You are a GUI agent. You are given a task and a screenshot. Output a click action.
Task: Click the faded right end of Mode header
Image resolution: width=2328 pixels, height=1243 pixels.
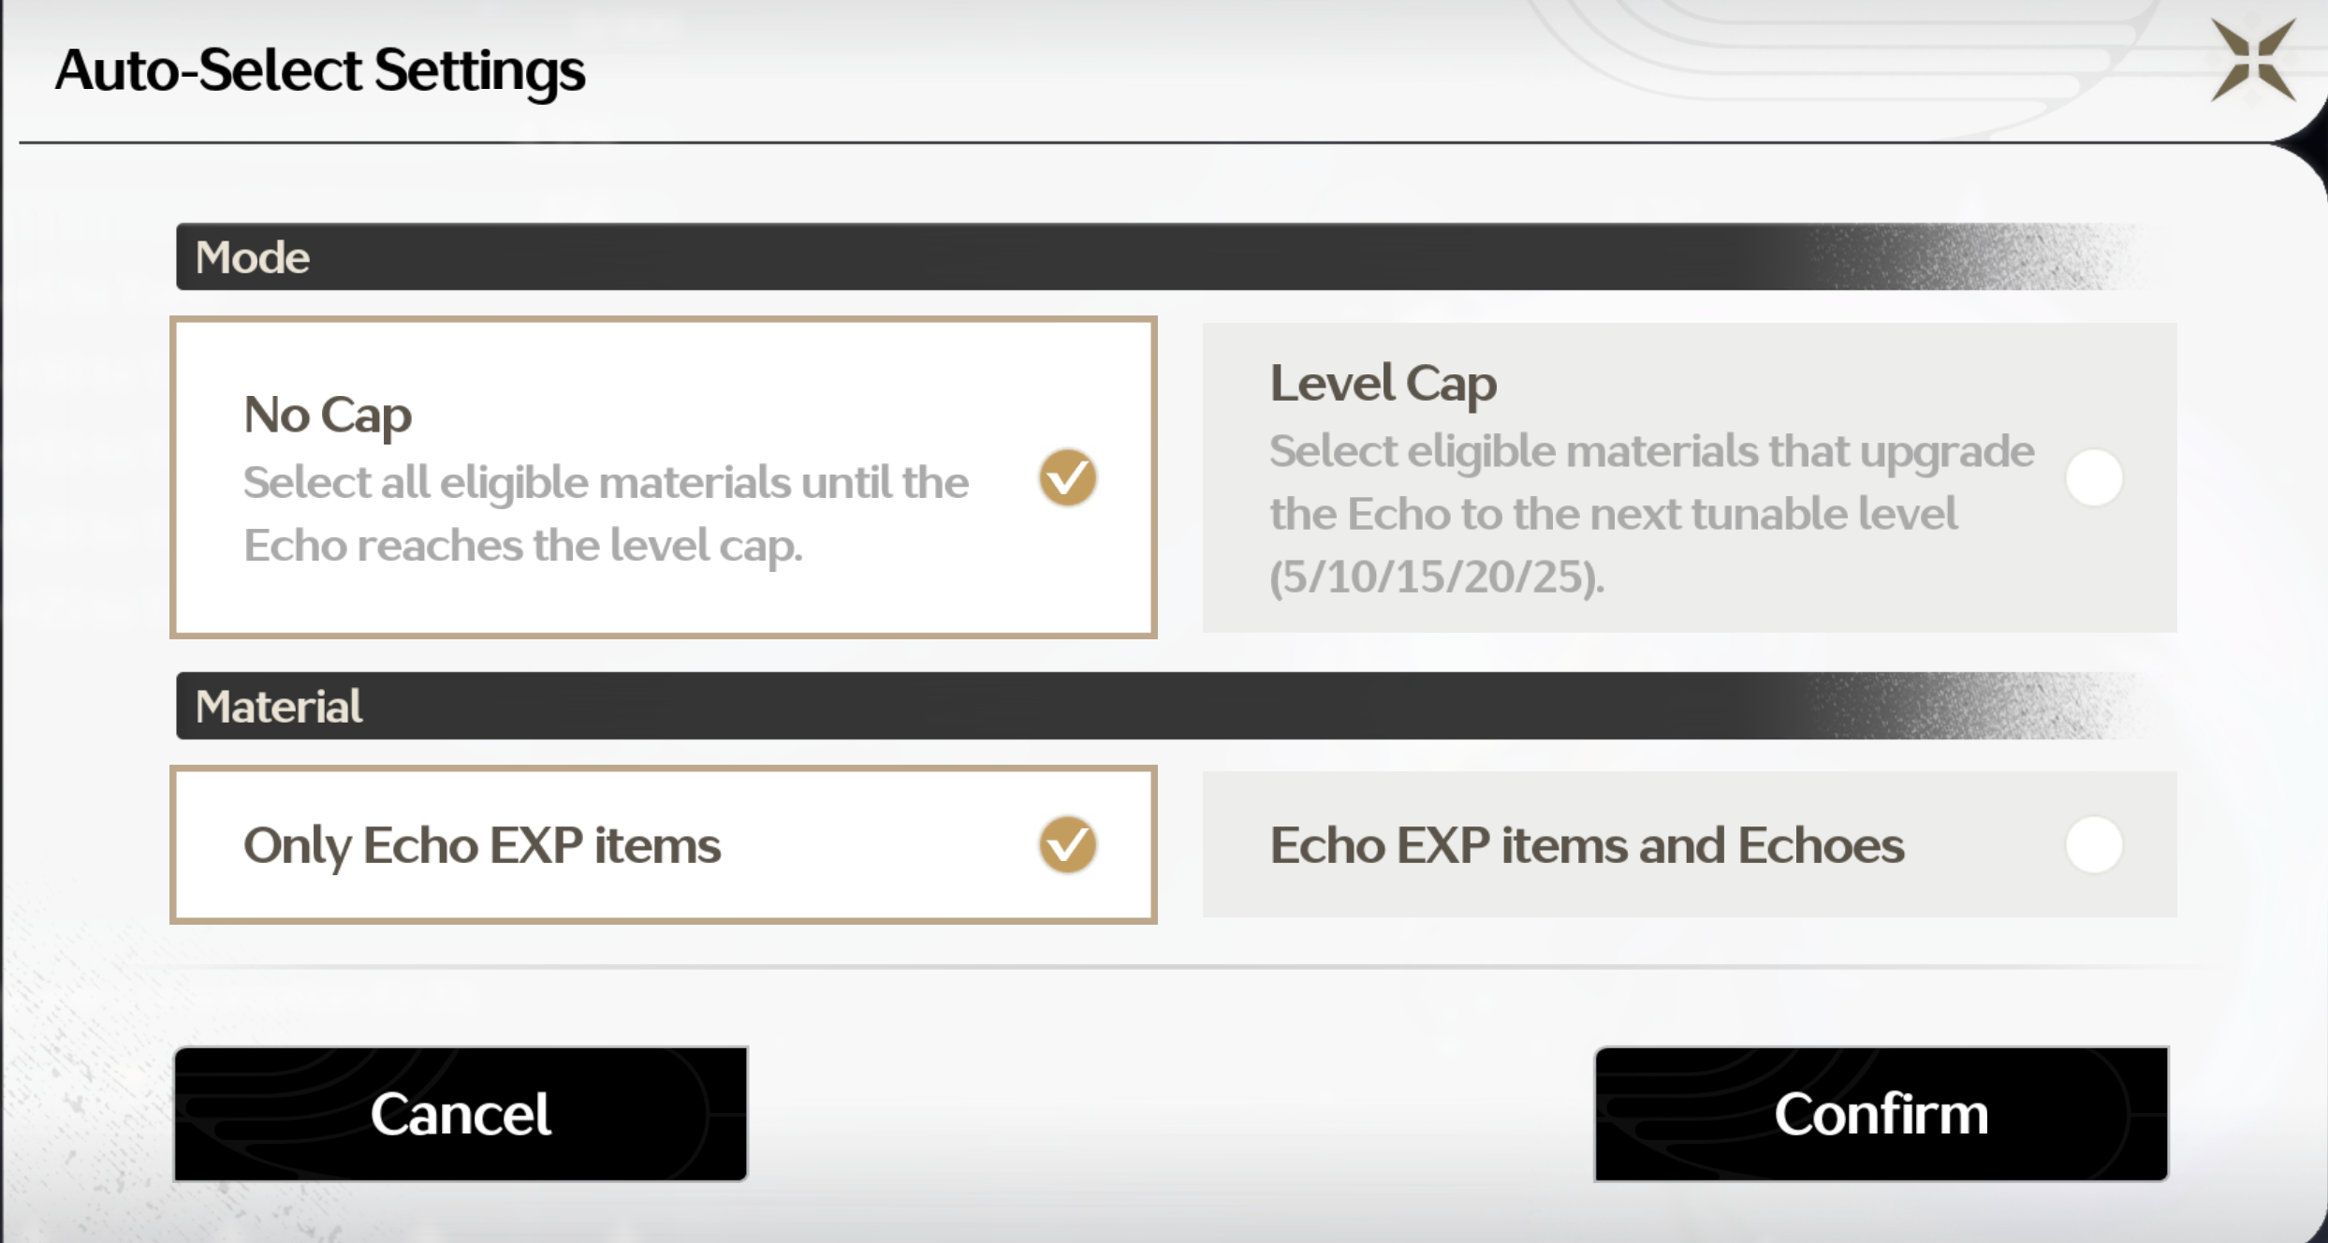click(x=1975, y=256)
